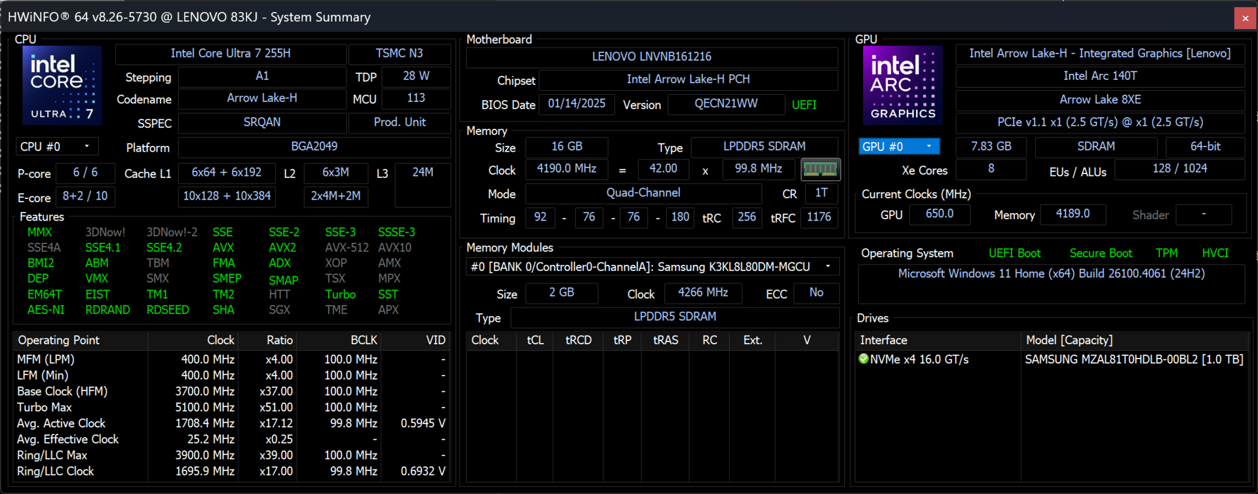Select the motherboard name "LENOVO LNVNB161216"
Image resolution: width=1258 pixels, height=494 pixels.
[x=652, y=57]
